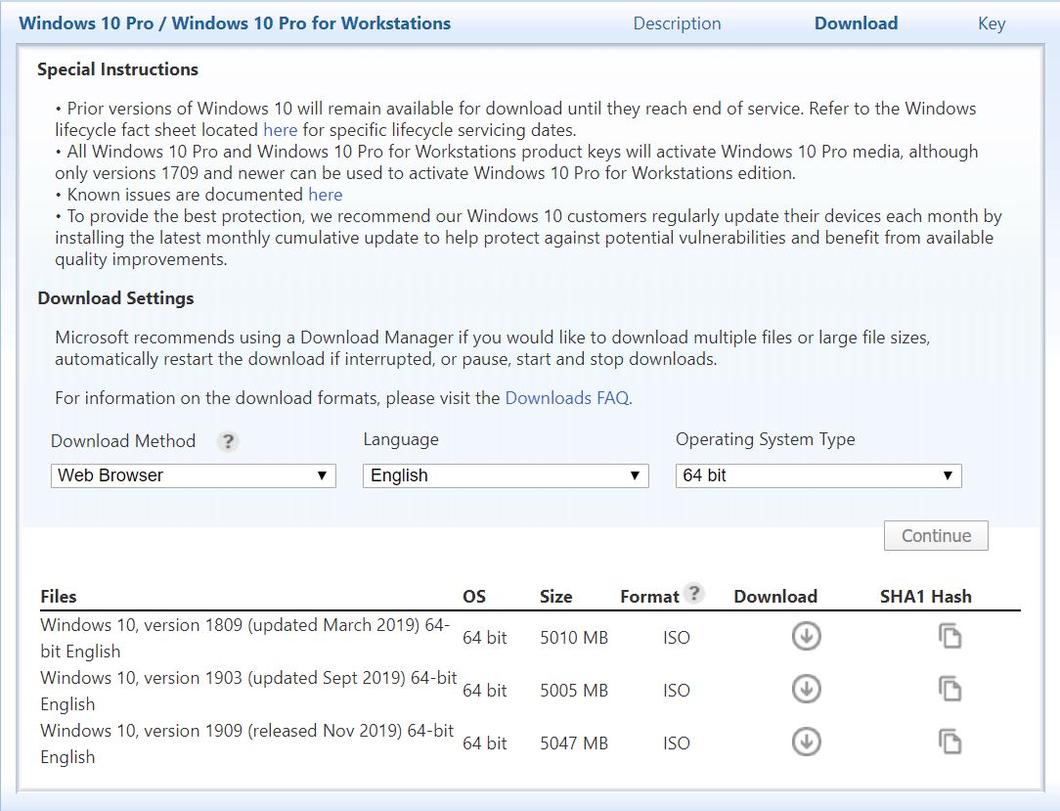Click the Continue button

click(x=936, y=536)
